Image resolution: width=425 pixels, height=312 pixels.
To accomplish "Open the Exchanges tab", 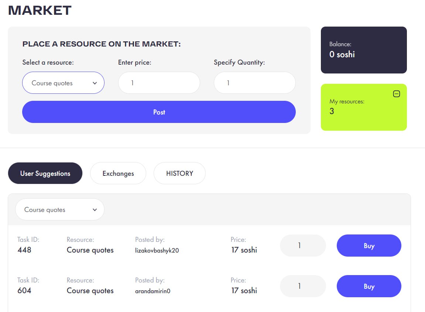I will 118,174.
